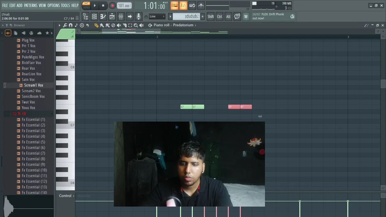Open the FILE menu

tap(5, 5)
